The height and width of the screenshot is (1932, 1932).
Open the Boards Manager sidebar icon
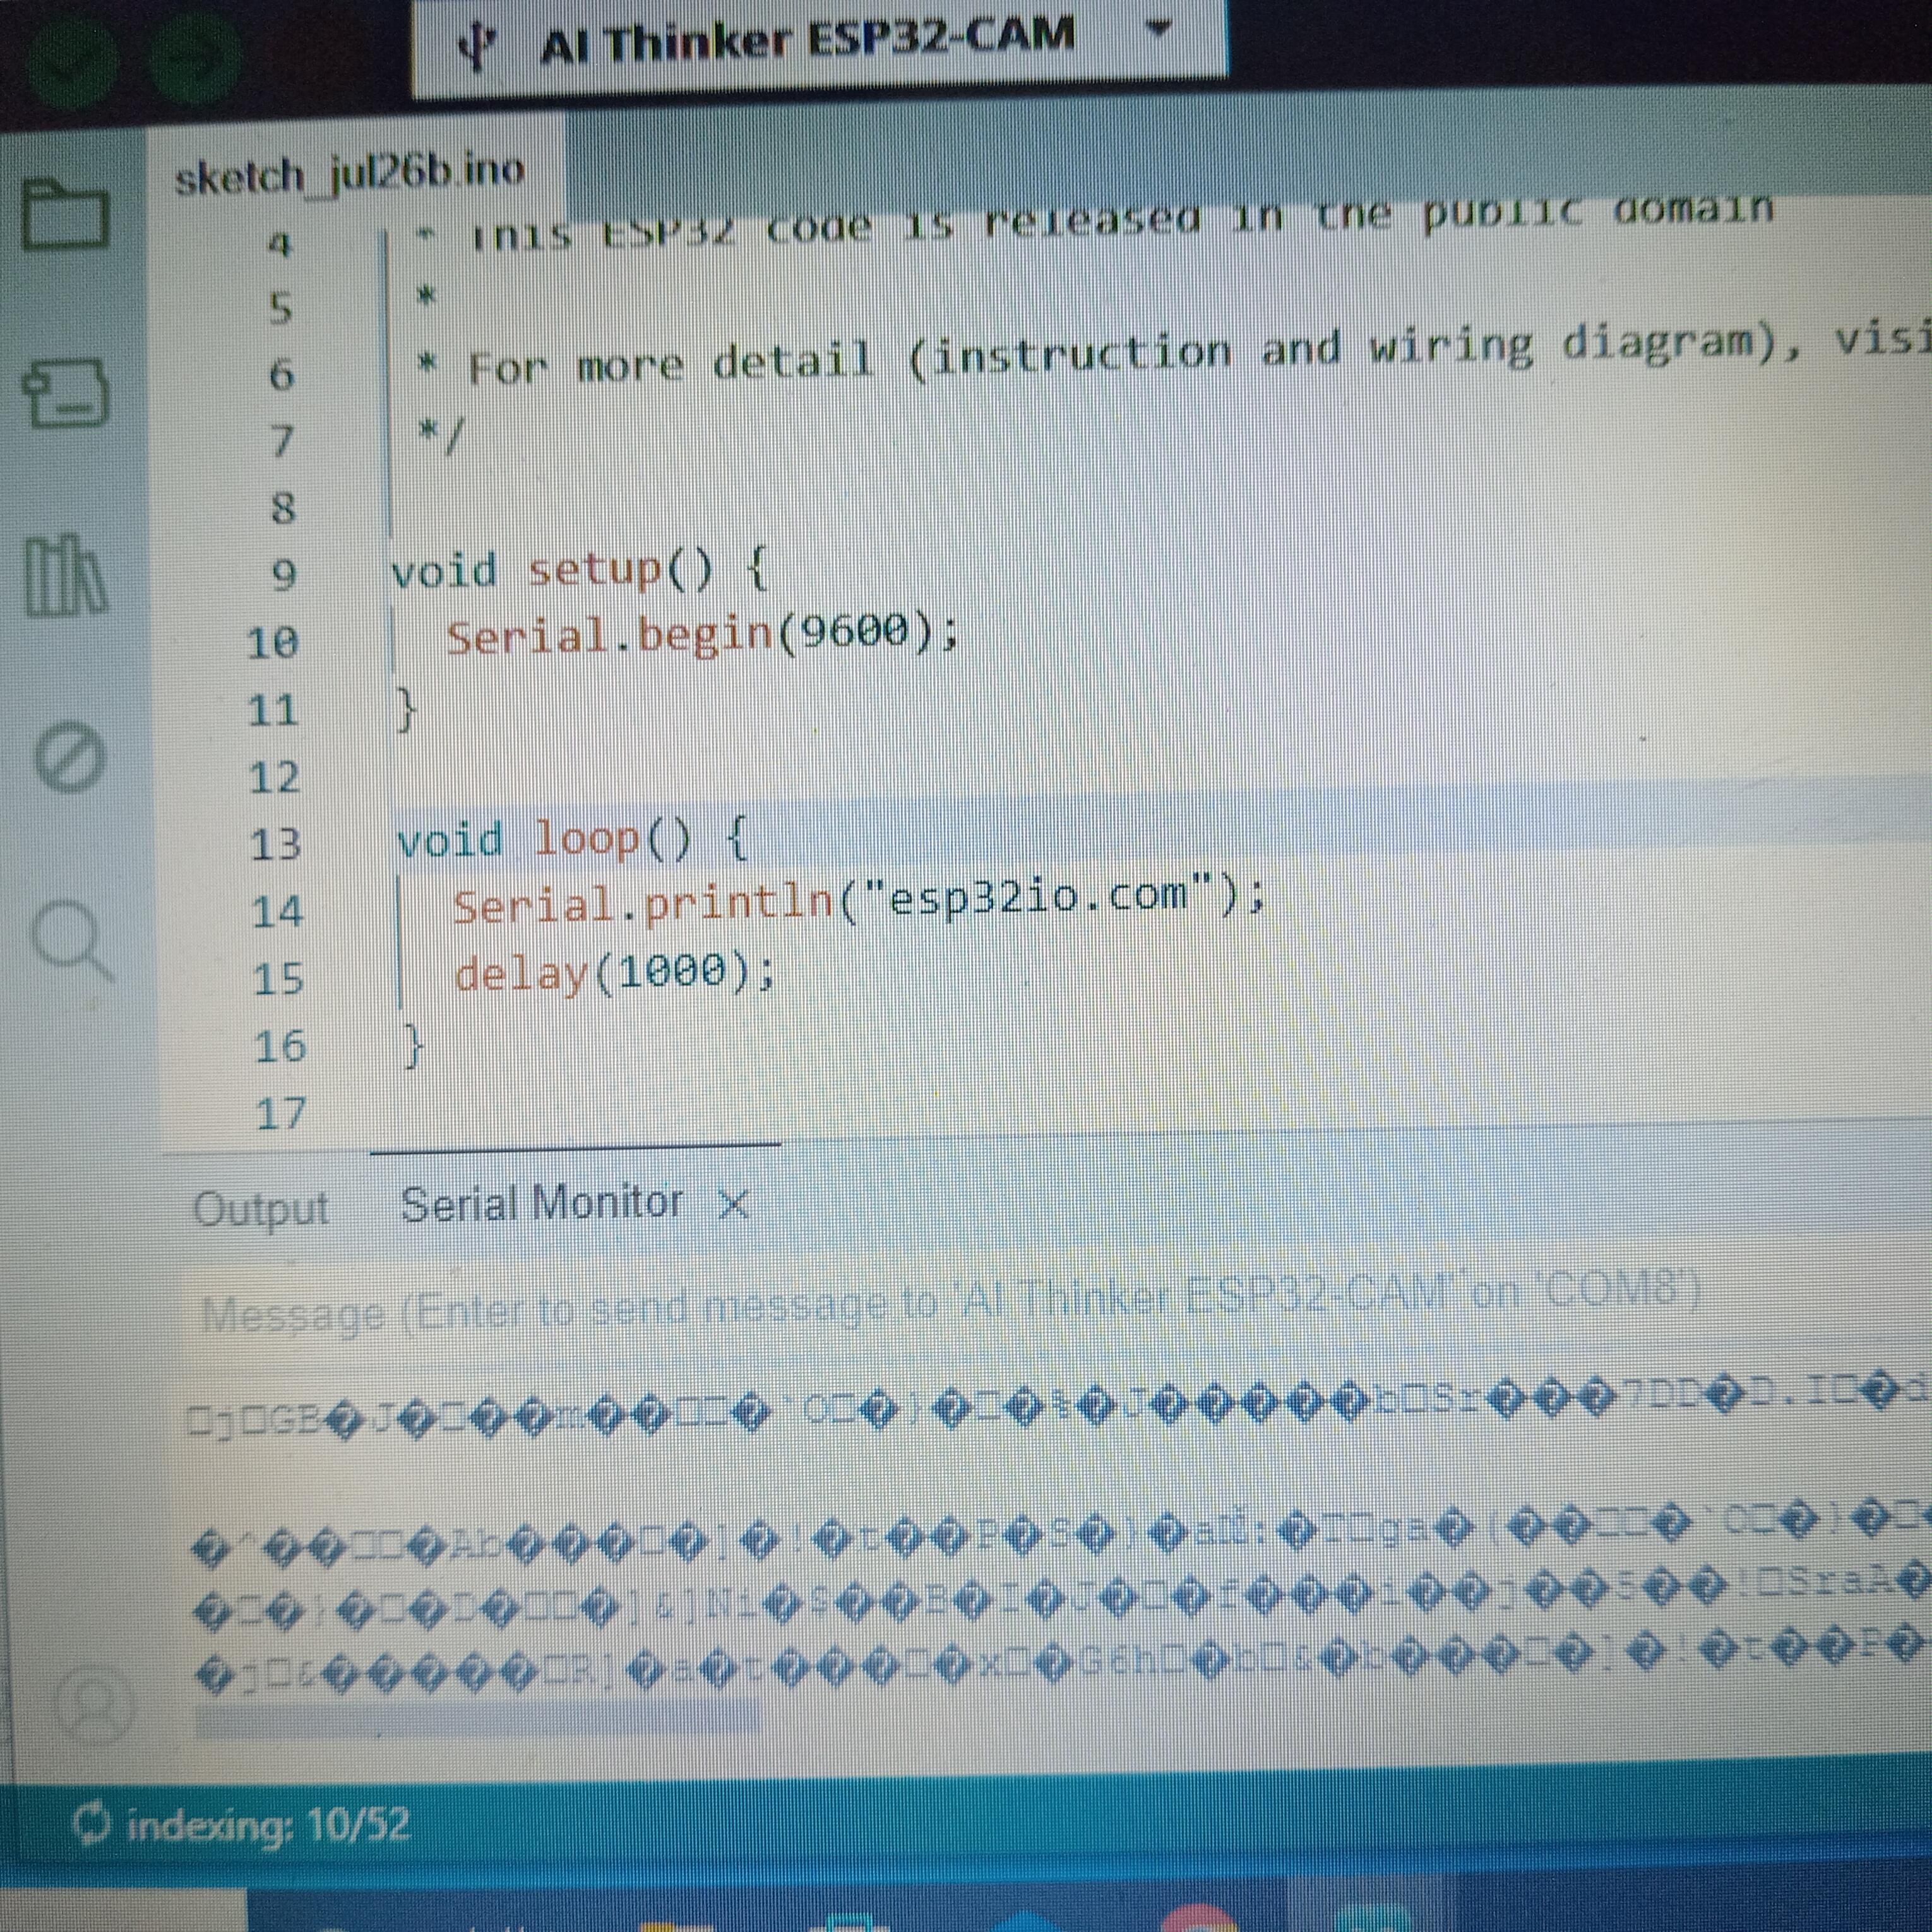(x=65, y=393)
